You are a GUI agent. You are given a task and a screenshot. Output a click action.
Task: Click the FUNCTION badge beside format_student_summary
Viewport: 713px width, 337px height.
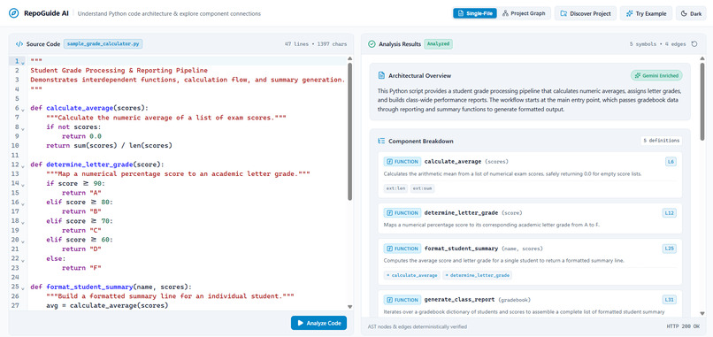[x=402, y=249]
